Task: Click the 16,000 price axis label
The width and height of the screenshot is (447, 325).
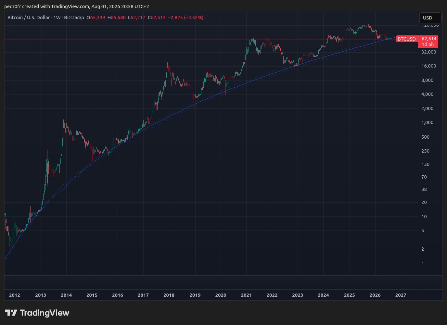Action: point(429,66)
